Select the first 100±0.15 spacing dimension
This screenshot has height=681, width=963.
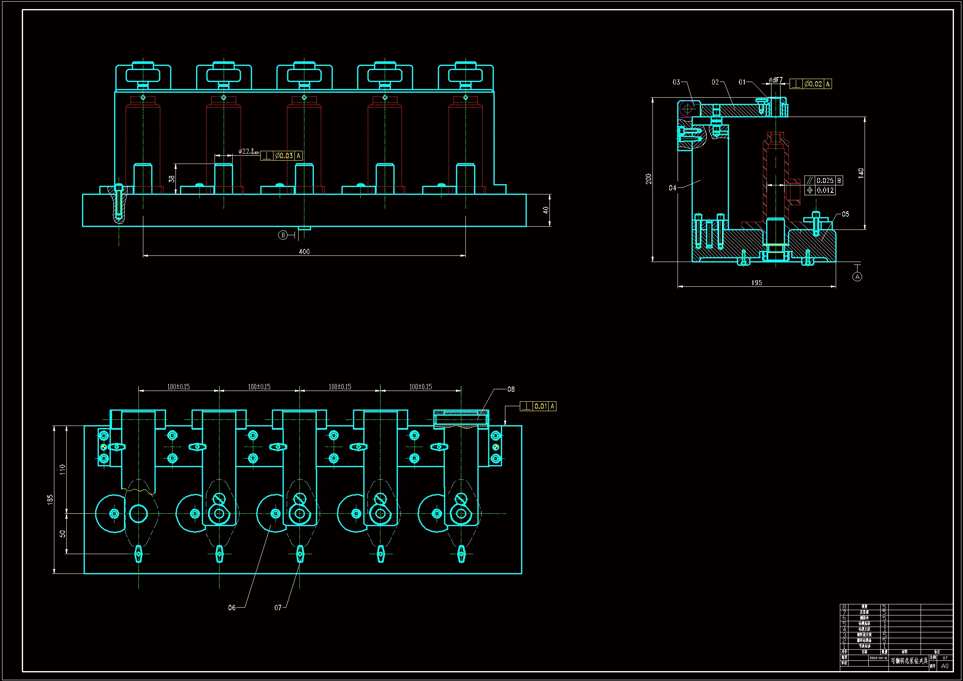pos(178,387)
